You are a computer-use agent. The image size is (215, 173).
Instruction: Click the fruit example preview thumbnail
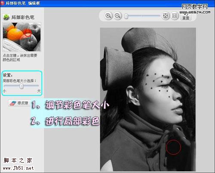[22, 37]
